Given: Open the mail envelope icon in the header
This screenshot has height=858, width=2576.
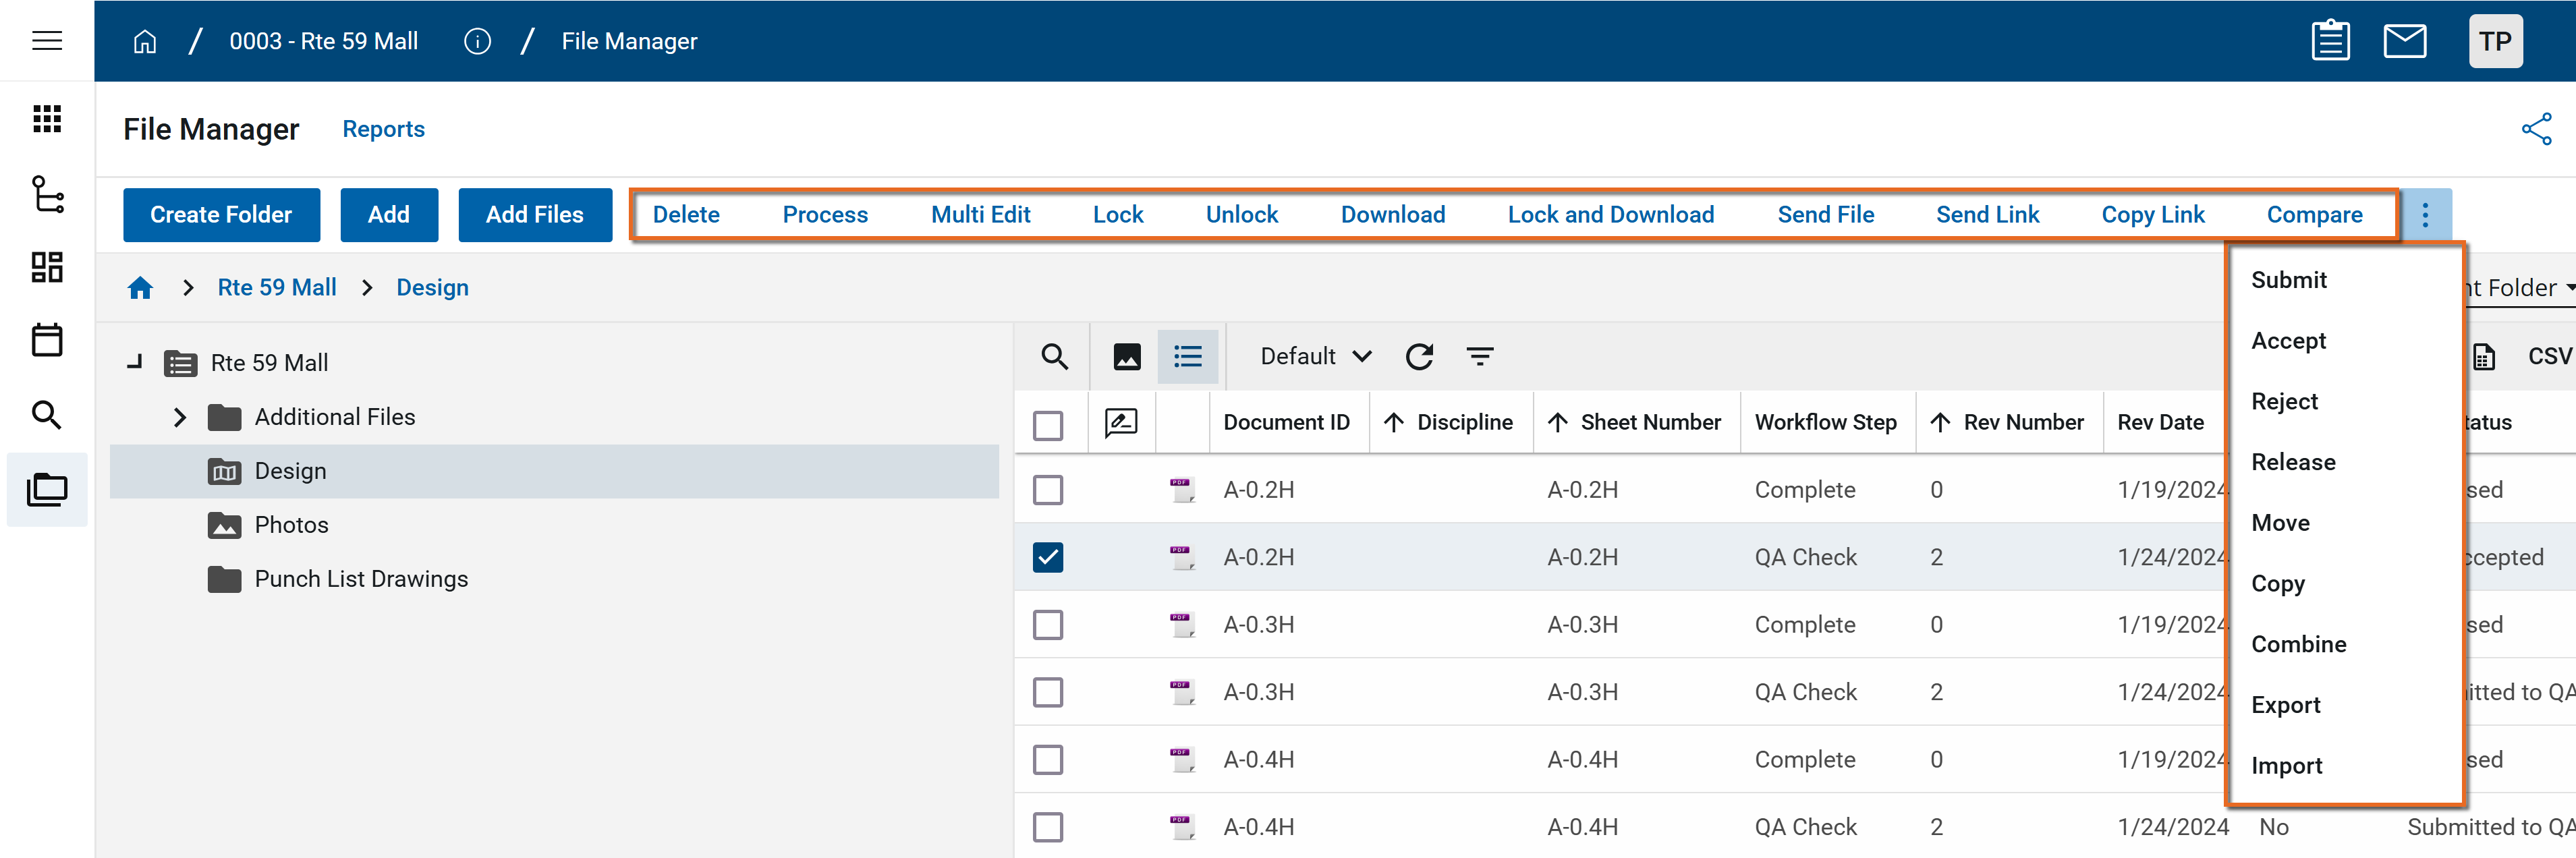Looking at the screenshot, I should [2404, 41].
